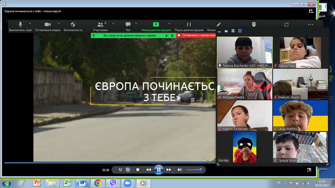Image resolution: width=335 pixels, height=188 pixels.
Task: Toggle repeat mode in media player
Action: 128,170
